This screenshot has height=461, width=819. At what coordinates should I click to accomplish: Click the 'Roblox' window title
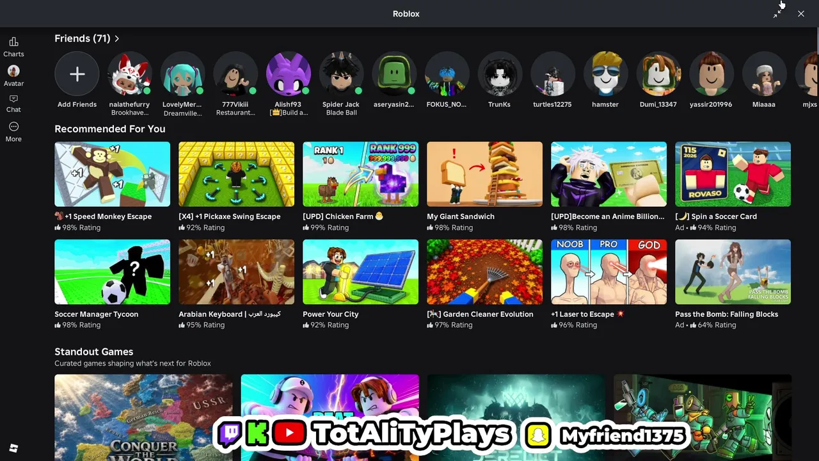[x=406, y=13]
